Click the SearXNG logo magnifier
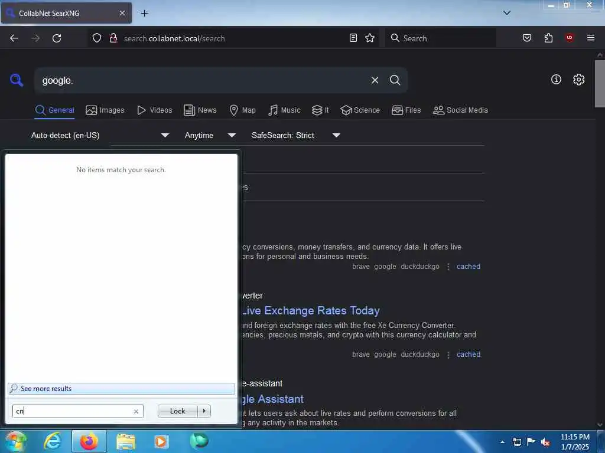The height and width of the screenshot is (453, 605). click(17, 80)
